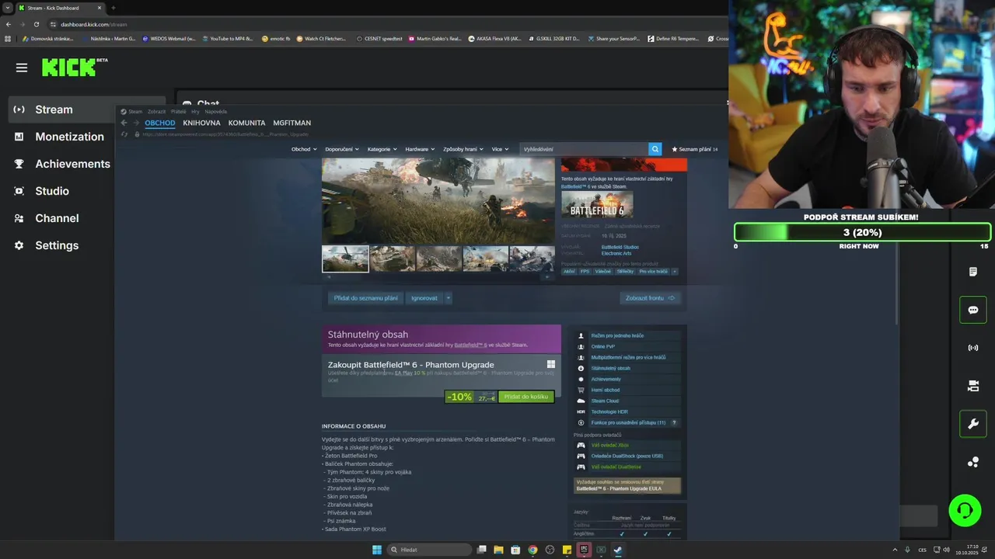Open the MGFITMAN profile tab in Steam
The height and width of the screenshot is (559, 995).
292,123
